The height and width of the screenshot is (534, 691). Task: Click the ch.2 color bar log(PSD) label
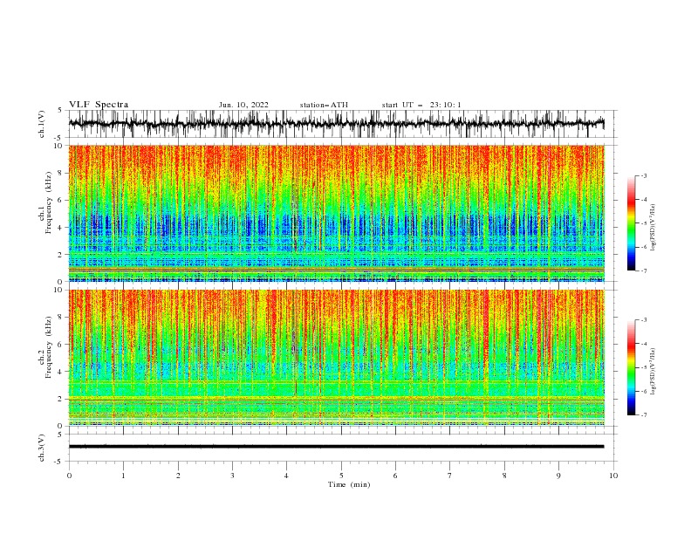click(x=653, y=372)
